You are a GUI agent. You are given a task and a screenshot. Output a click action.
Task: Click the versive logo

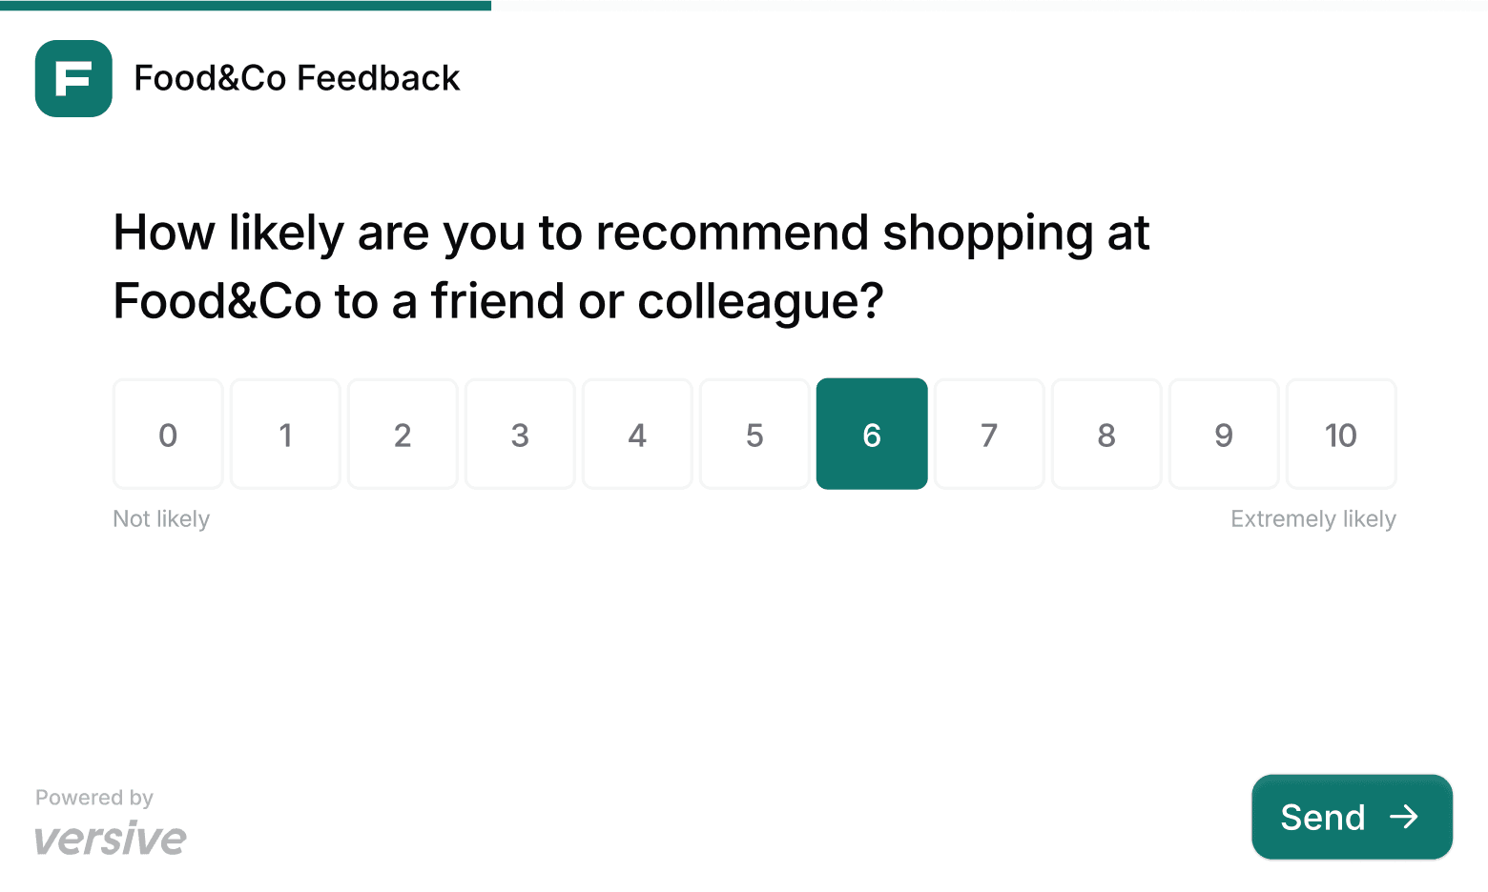(x=110, y=837)
